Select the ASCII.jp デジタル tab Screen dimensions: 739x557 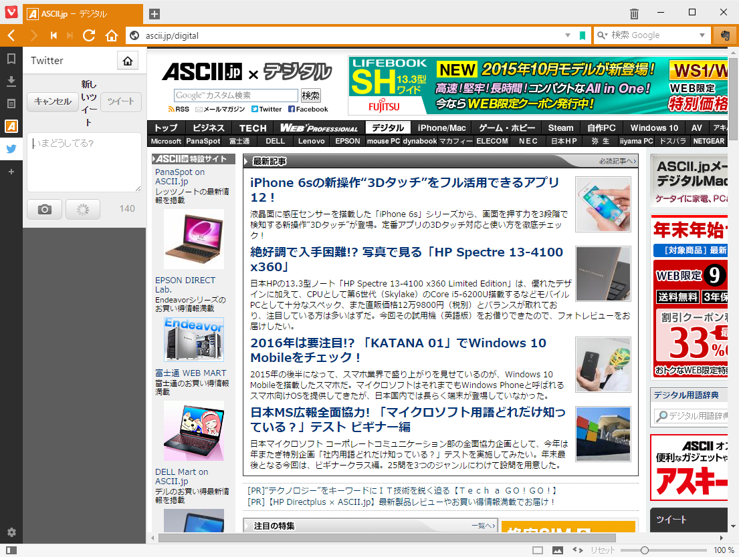pyautogui.click(x=82, y=13)
